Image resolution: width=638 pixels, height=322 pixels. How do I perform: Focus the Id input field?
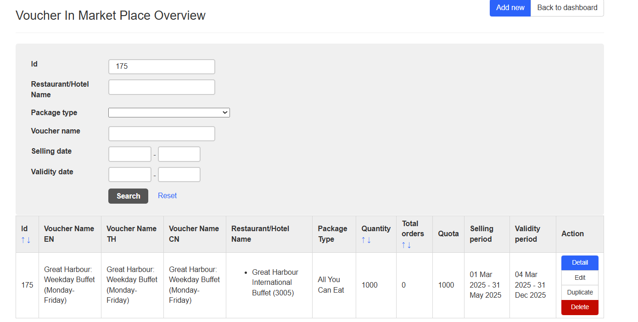(162, 67)
